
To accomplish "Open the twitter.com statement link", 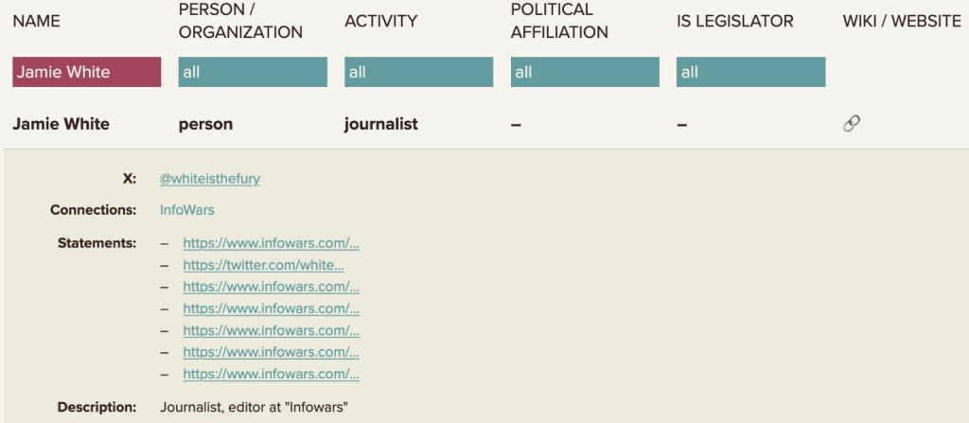I will (263, 265).
